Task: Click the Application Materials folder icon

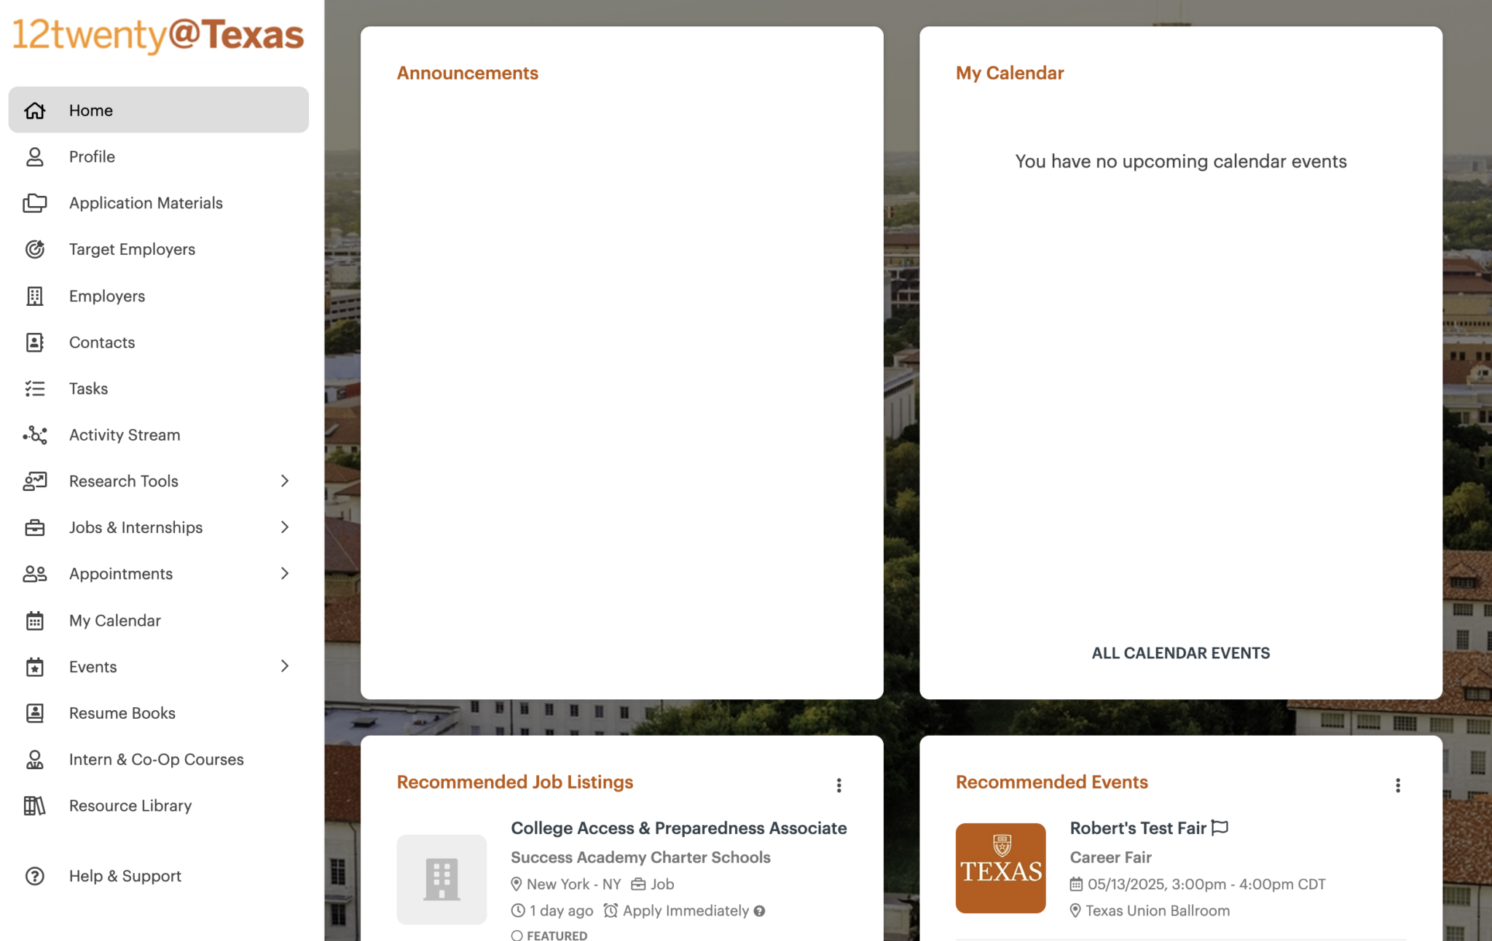Action: point(35,203)
